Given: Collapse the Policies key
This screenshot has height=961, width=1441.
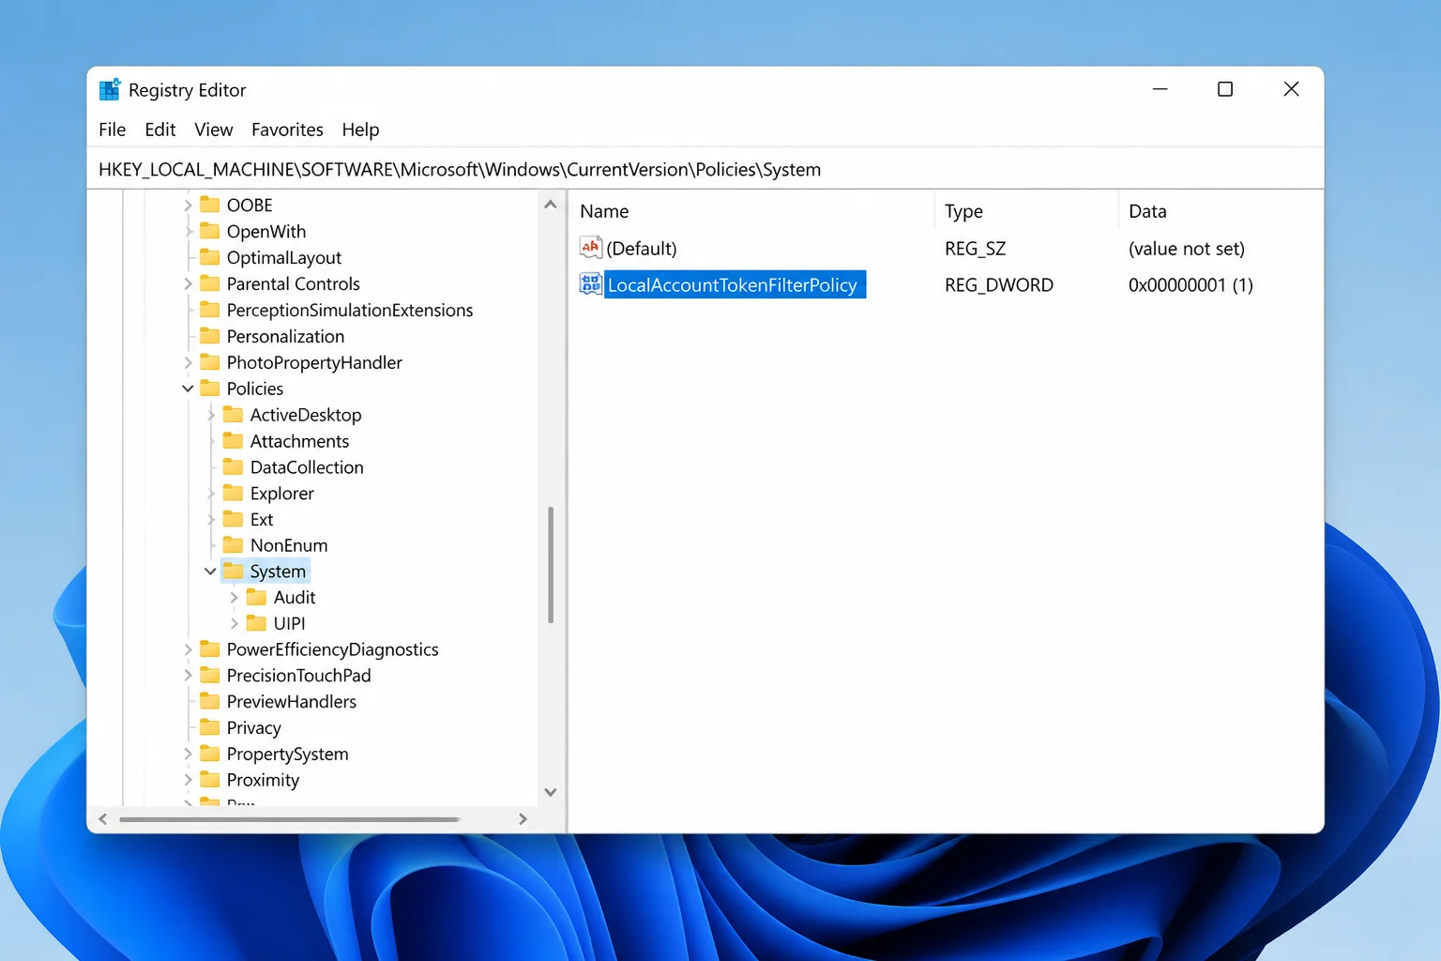Looking at the screenshot, I should tap(188, 389).
